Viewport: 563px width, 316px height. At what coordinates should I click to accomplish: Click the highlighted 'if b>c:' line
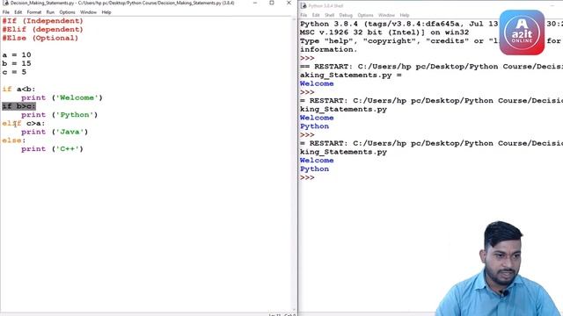point(18,106)
